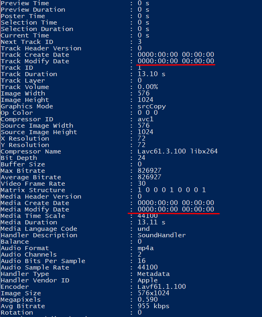Image resolution: width=262 pixels, height=317 pixels.
Task: Select the Track Create Date label
Action: [35, 55]
